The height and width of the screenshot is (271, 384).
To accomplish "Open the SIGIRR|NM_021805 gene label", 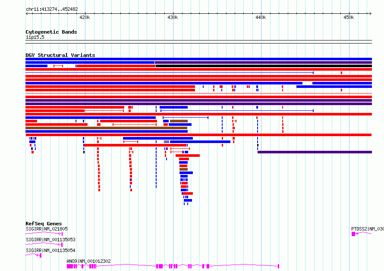I will tap(47, 229).
